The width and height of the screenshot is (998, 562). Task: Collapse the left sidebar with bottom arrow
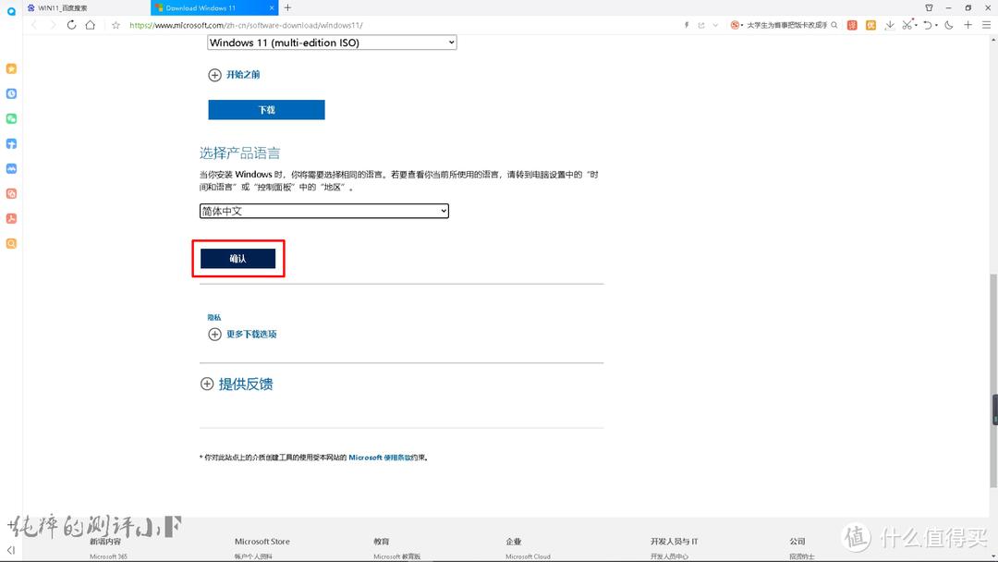(x=11, y=549)
